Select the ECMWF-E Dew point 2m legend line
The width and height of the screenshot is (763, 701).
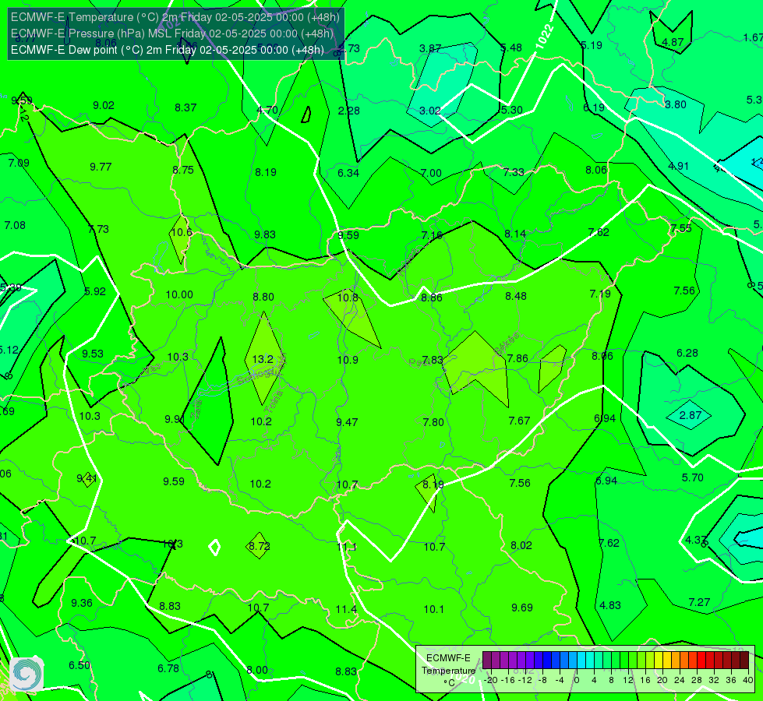coord(168,50)
